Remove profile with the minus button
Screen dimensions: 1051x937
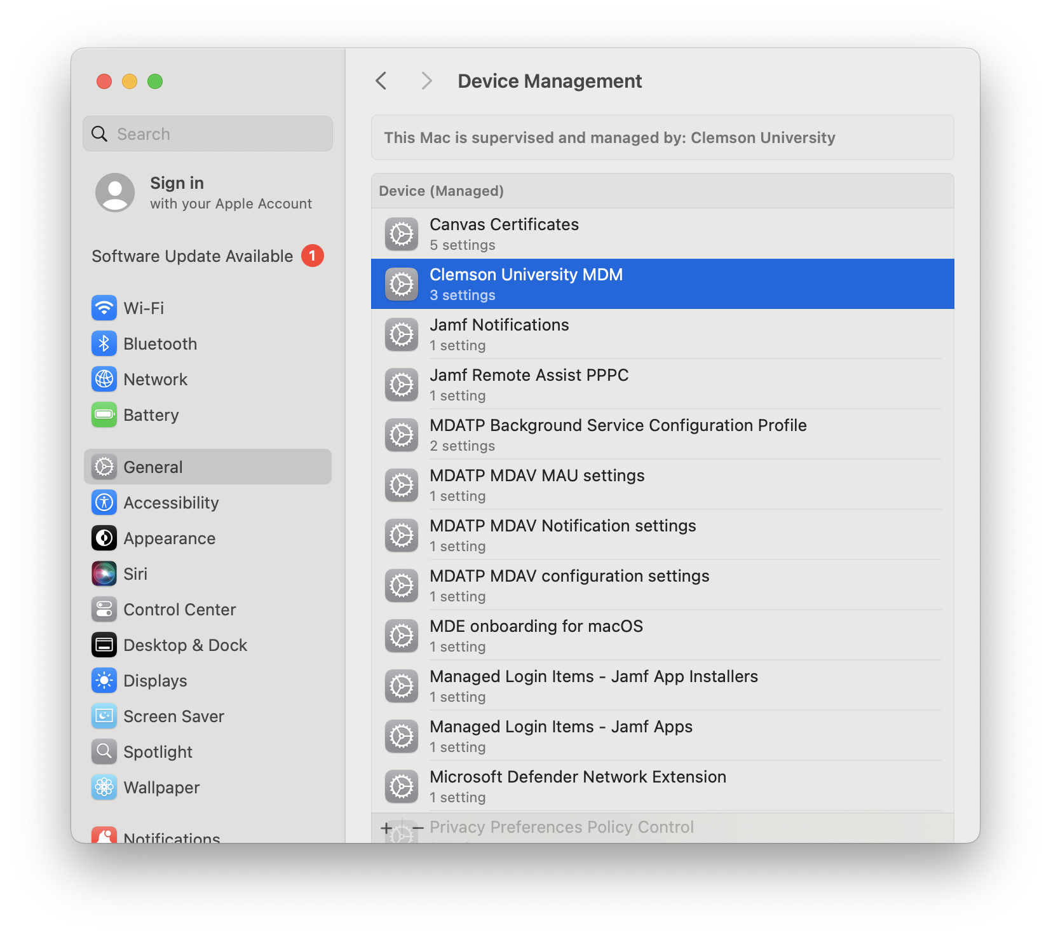[417, 828]
